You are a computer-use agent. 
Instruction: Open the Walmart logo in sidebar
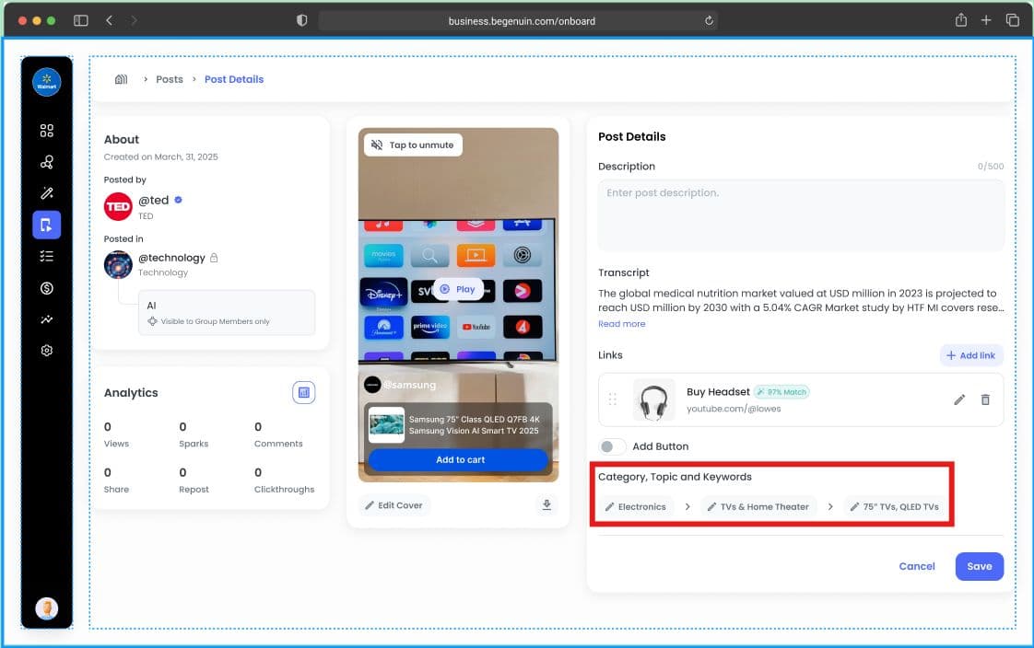point(46,82)
